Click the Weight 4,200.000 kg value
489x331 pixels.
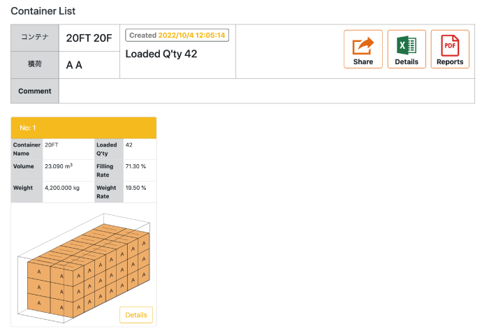(x=62, y=188)
